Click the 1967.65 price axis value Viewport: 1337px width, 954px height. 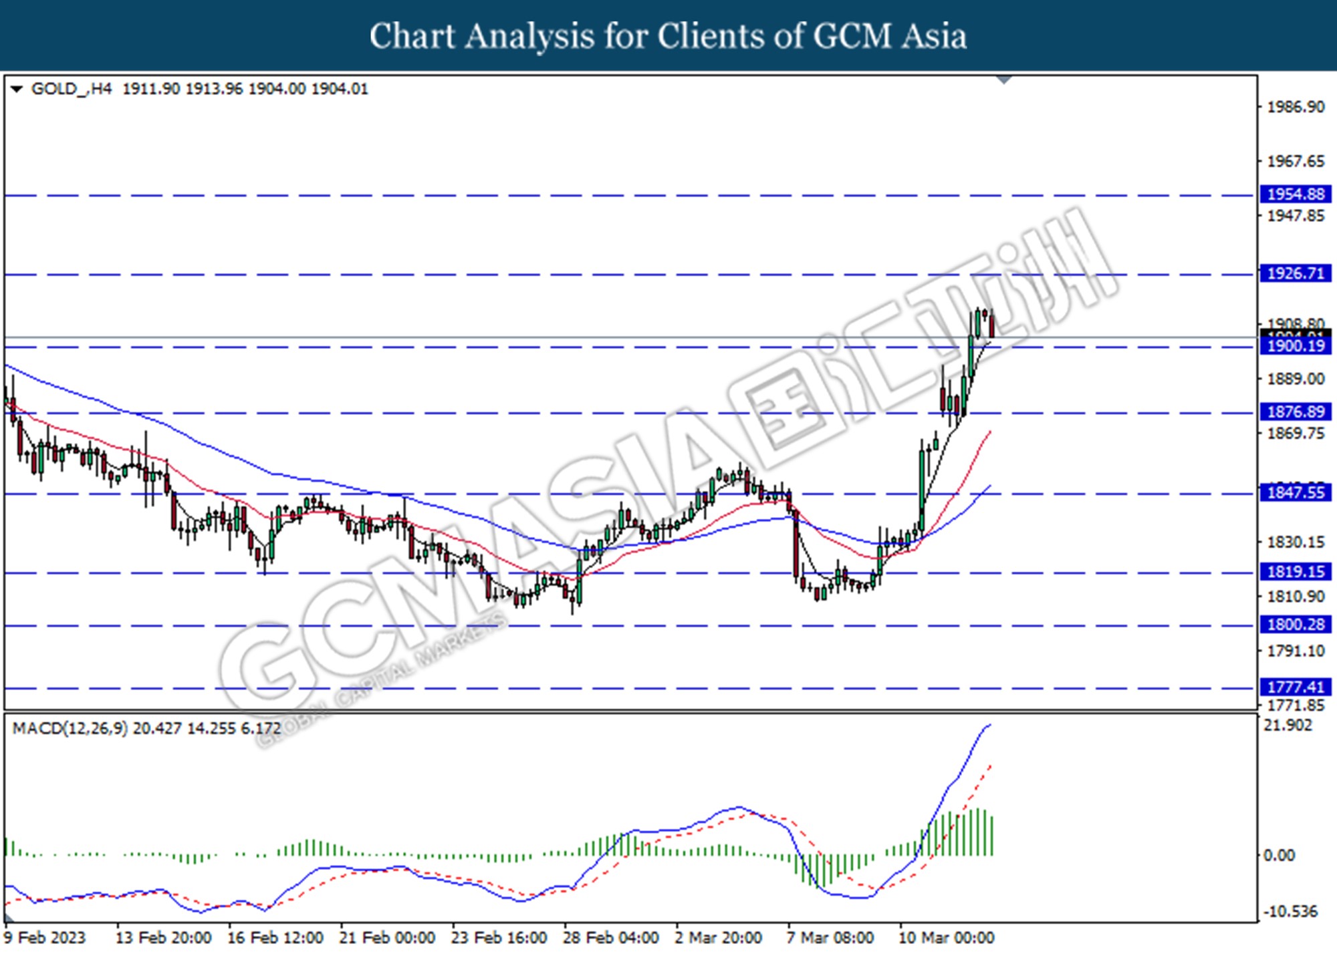click(x=1296, y=161)
